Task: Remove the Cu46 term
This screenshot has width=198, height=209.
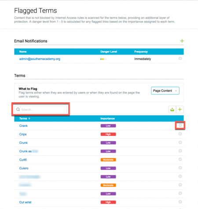Action: point(180,160)
